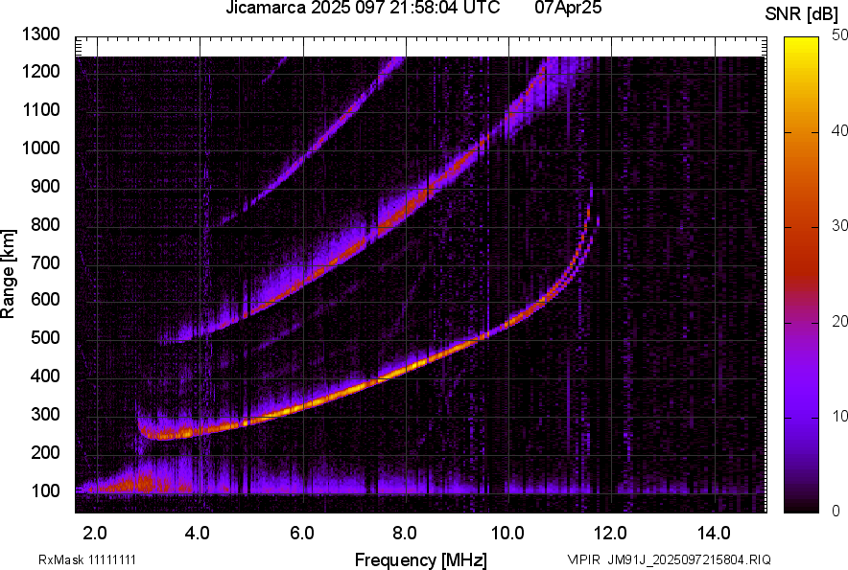Click the range tick label '600'
The height and width of the screenshot is (570, 848).
tap(45, 299)
